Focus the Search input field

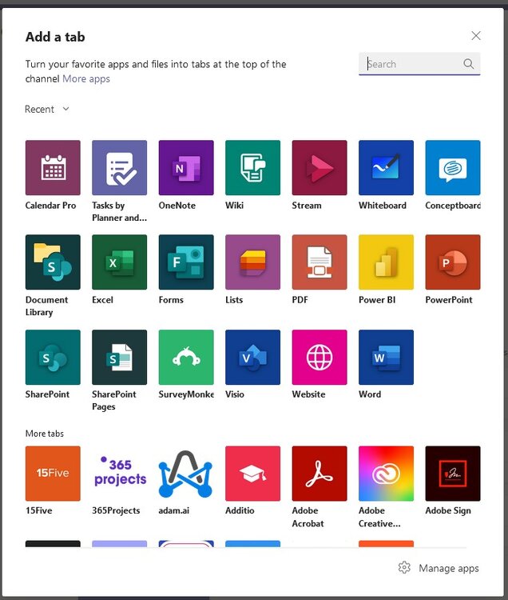click(x=419, y=63)
